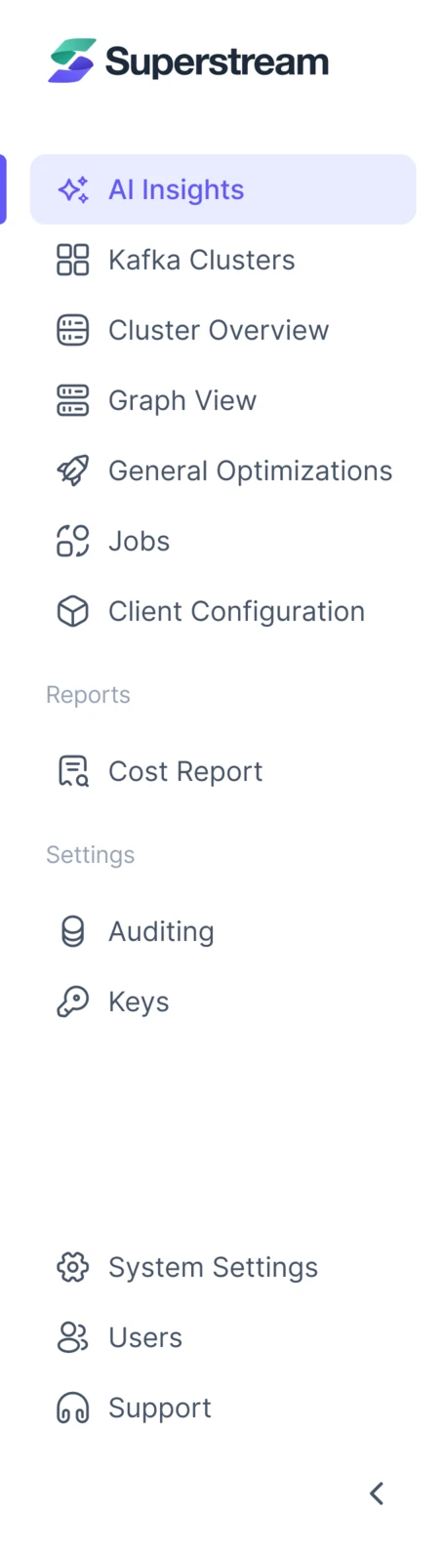Click the Keys key icon
Image resolution: width=445 pixels, height=1554 pixels.
point(73,1002)
